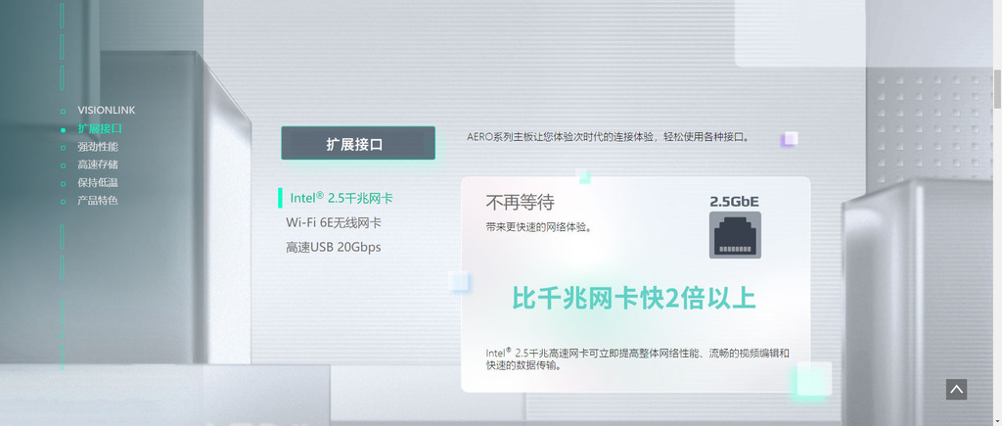Click the 2.5GbE label text
The width and height of the screenshot is (1002, 426).
(735, 202)
